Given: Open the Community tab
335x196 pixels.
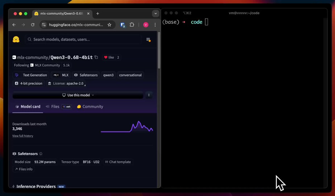Looking at the screenshot, I should 90,107.
